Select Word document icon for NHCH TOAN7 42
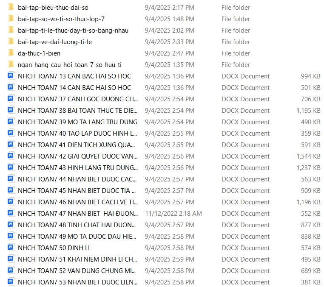 11,156
